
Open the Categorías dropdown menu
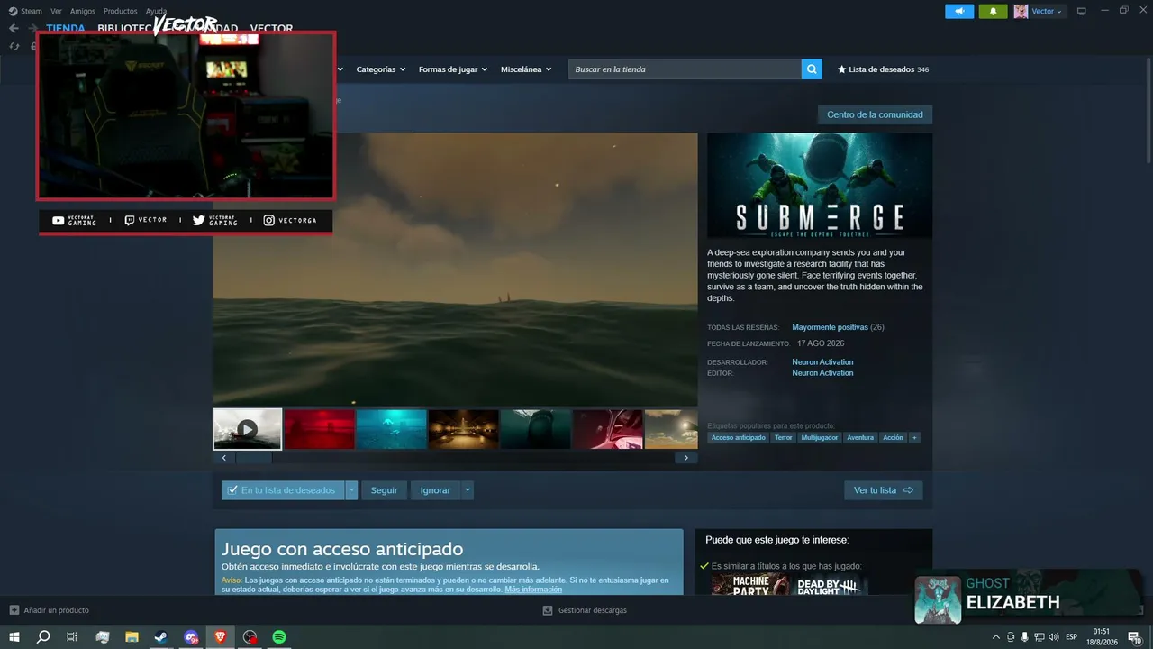tap(380, 69)
